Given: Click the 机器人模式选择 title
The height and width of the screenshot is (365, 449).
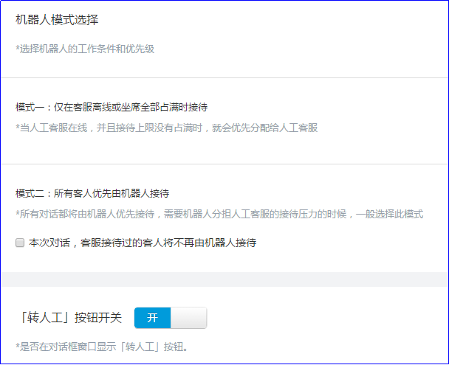Looking at the screenshot, I should [58, 20].
